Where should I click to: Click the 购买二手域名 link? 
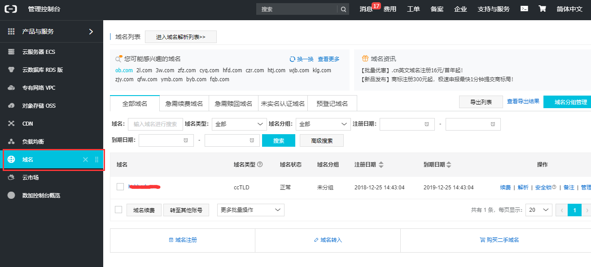499,240
